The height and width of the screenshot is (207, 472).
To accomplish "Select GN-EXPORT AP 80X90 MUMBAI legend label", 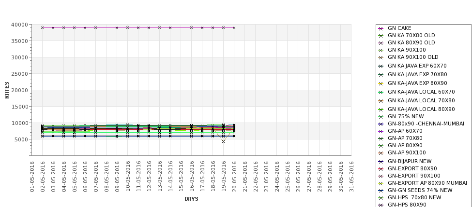I will pyautogui.click(x=427, y=183).
